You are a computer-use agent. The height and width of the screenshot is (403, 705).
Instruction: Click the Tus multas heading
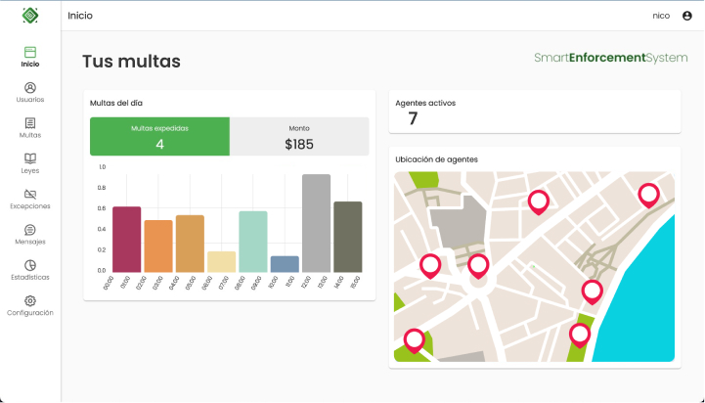131,62
